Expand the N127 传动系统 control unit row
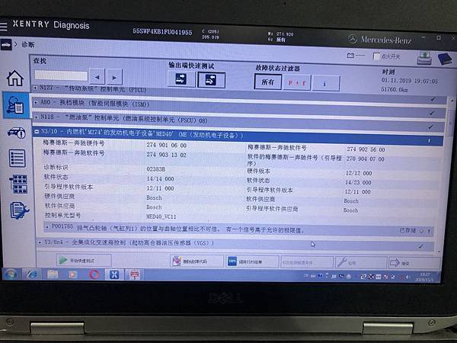This screenshot has height=343, width=457. 35,88
